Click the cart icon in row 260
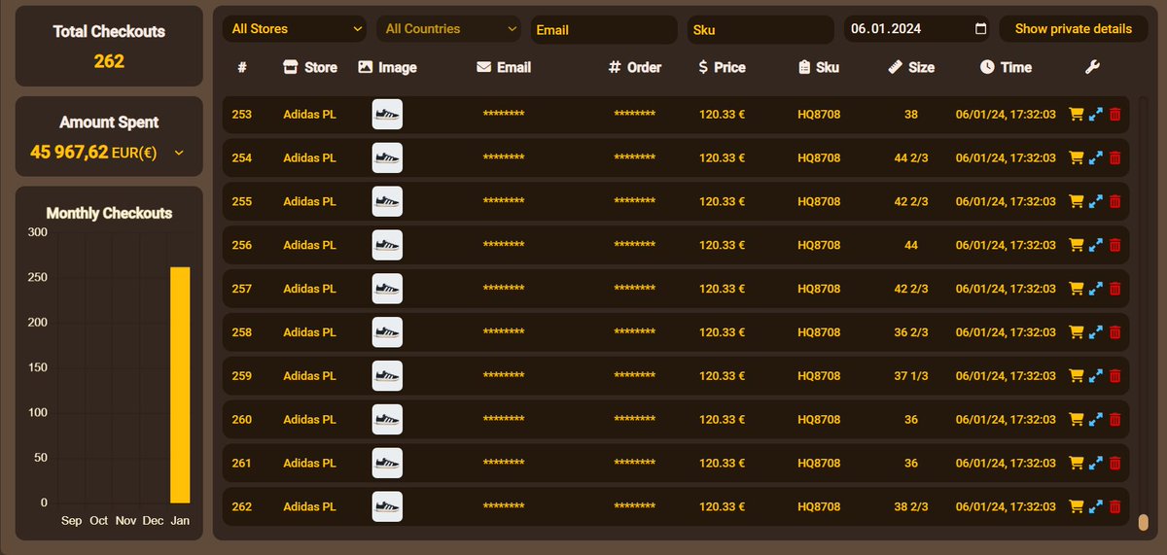The height and width of the screenshot is (555, 1167). point(1076,420)
